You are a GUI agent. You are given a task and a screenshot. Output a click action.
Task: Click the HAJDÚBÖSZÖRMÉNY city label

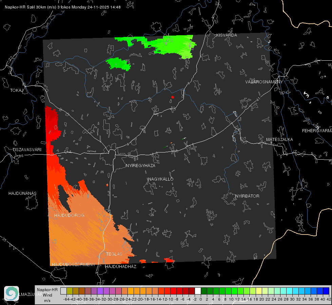click(74, 264)
